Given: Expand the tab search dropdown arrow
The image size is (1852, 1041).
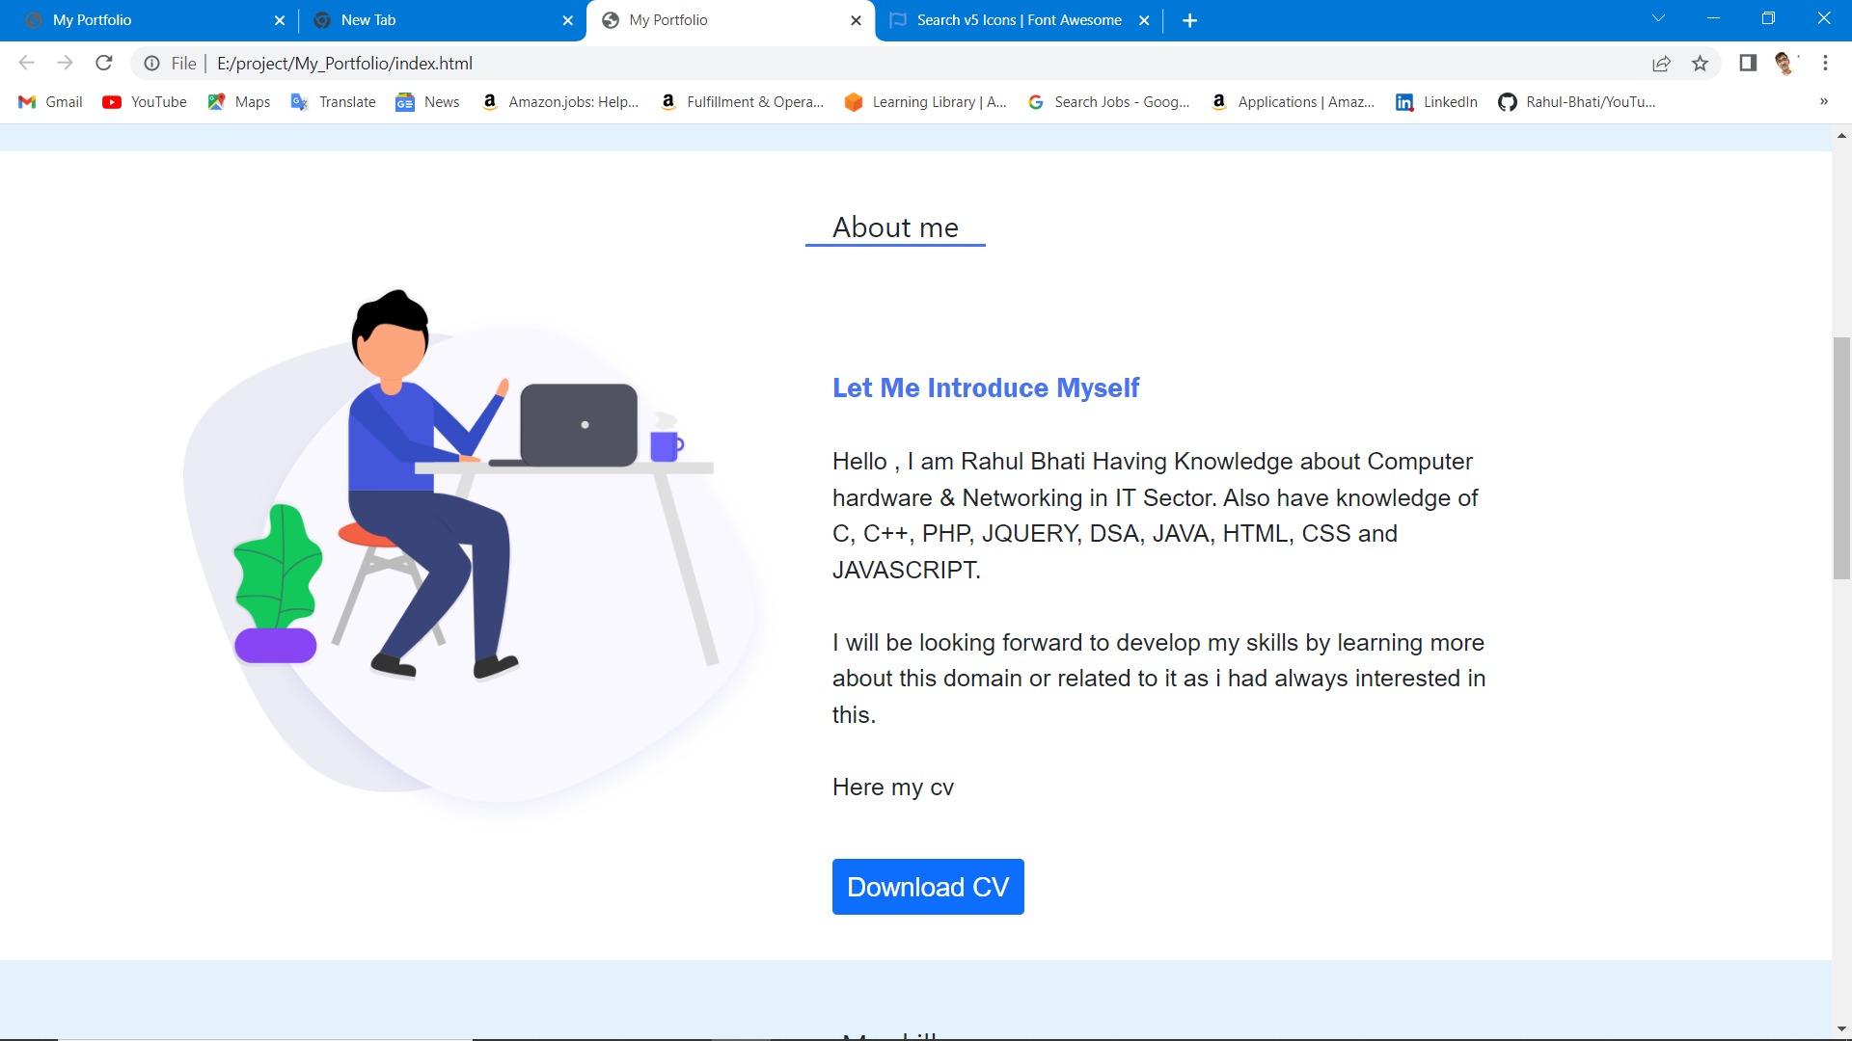Looking at the screenshot, I should coord(1658,19).
